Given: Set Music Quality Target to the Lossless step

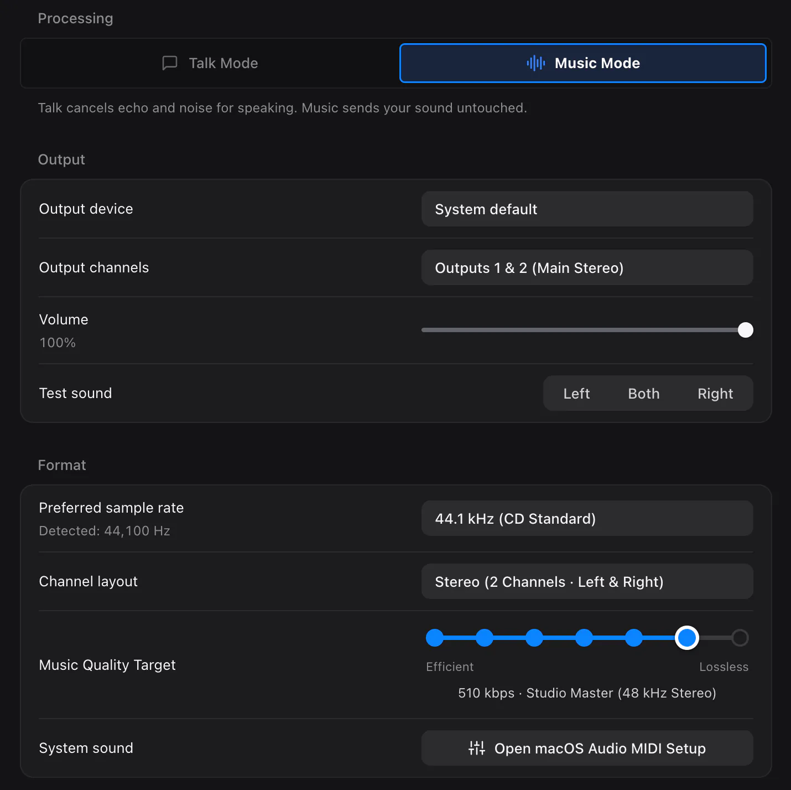Looking at the screenshot, I should click(740, 638).
